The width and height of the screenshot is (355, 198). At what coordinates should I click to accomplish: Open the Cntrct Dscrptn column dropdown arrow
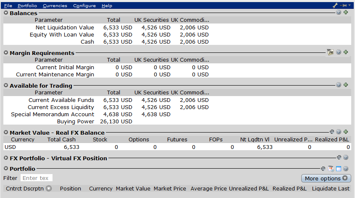(x=49, y=188)
